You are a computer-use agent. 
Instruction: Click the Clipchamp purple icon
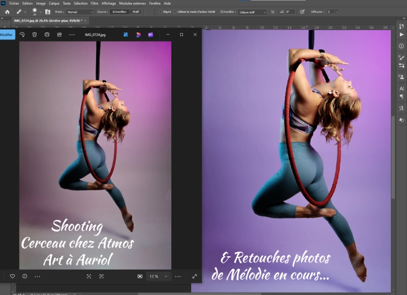click(x=151, y=35)
